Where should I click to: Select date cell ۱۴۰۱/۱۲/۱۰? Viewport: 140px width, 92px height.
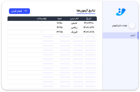(89, 23)
